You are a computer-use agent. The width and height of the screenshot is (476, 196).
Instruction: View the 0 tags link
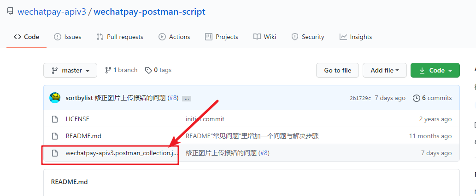pyautogui.click(x=158, y=70)
